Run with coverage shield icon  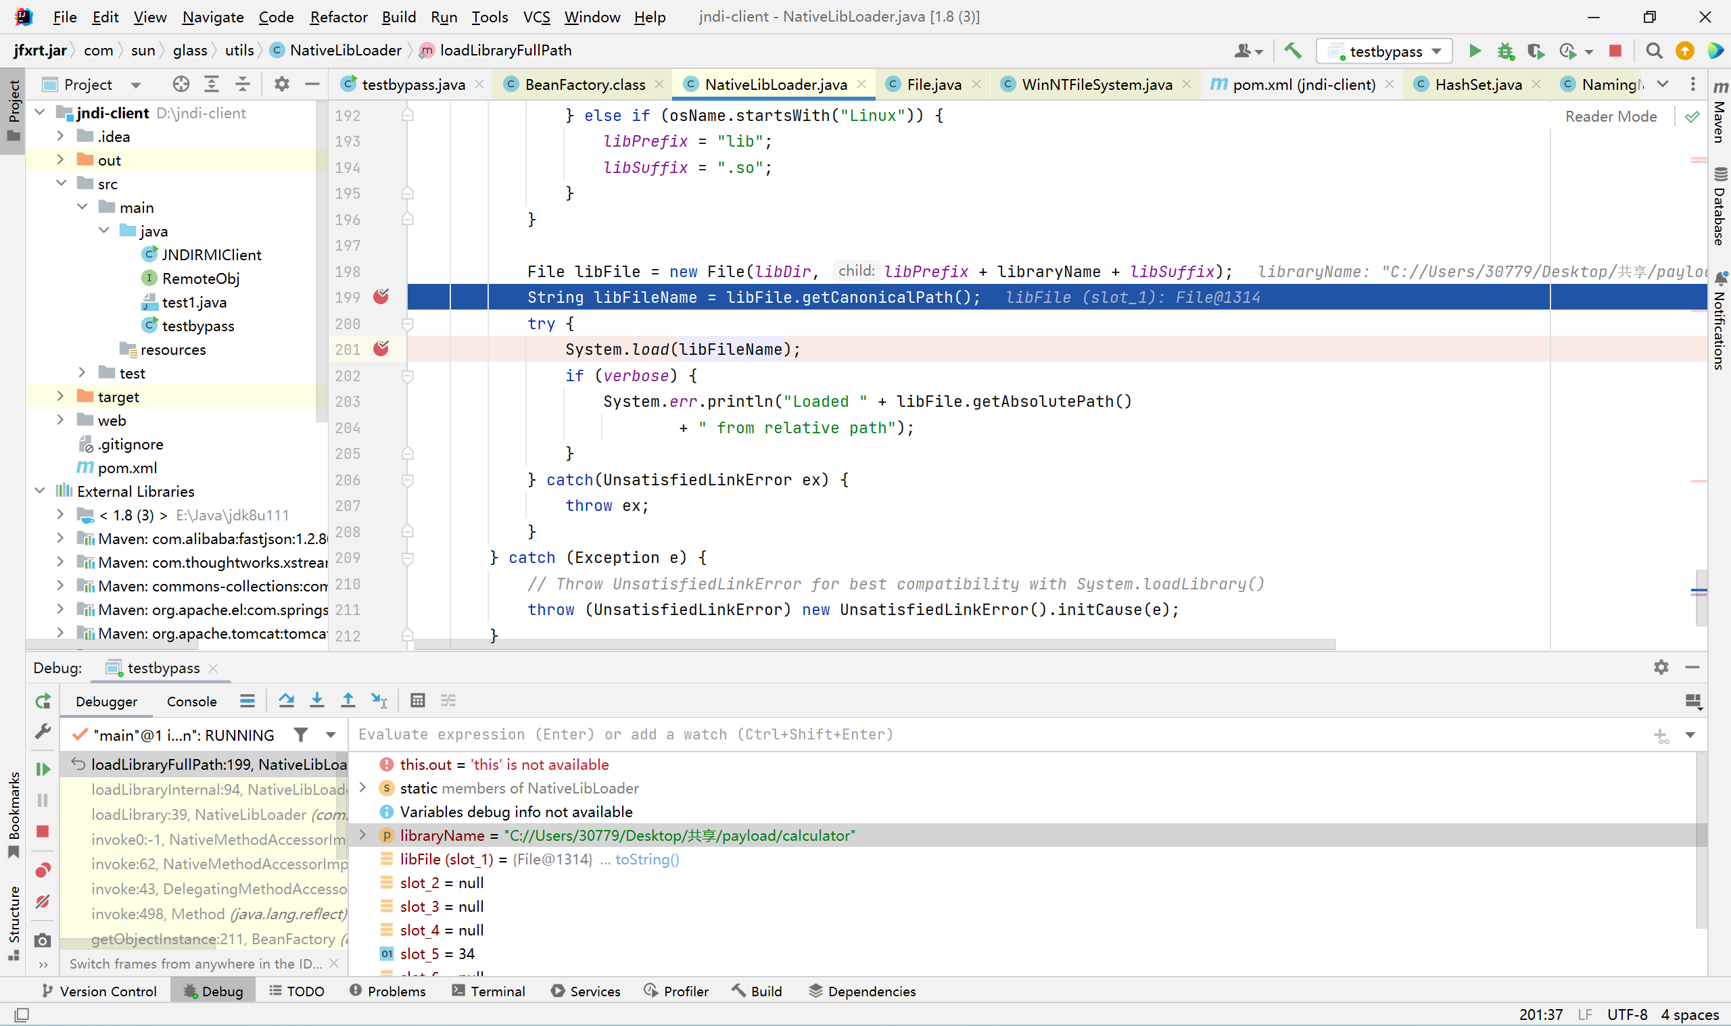click(1536, 51)
